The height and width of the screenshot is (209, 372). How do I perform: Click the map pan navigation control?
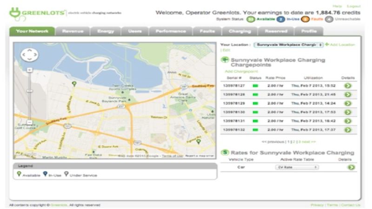click(29, 55)
